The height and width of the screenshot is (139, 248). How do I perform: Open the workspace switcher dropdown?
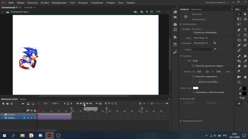tap(217, 3)
